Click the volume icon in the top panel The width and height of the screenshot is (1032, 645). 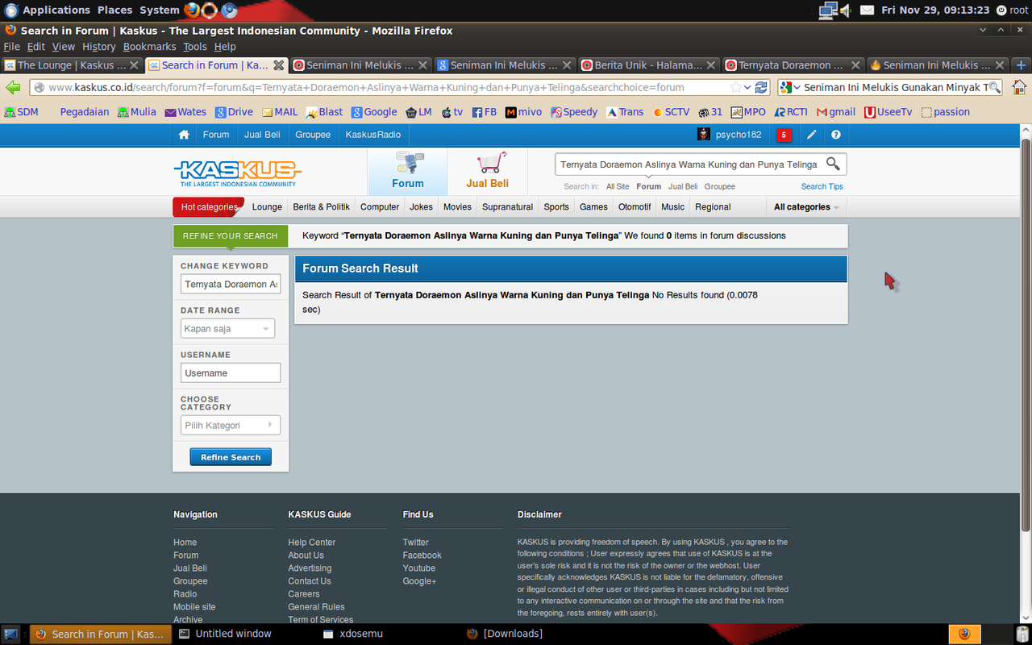pos(846,10)
